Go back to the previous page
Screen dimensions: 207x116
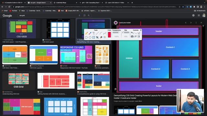2,7
